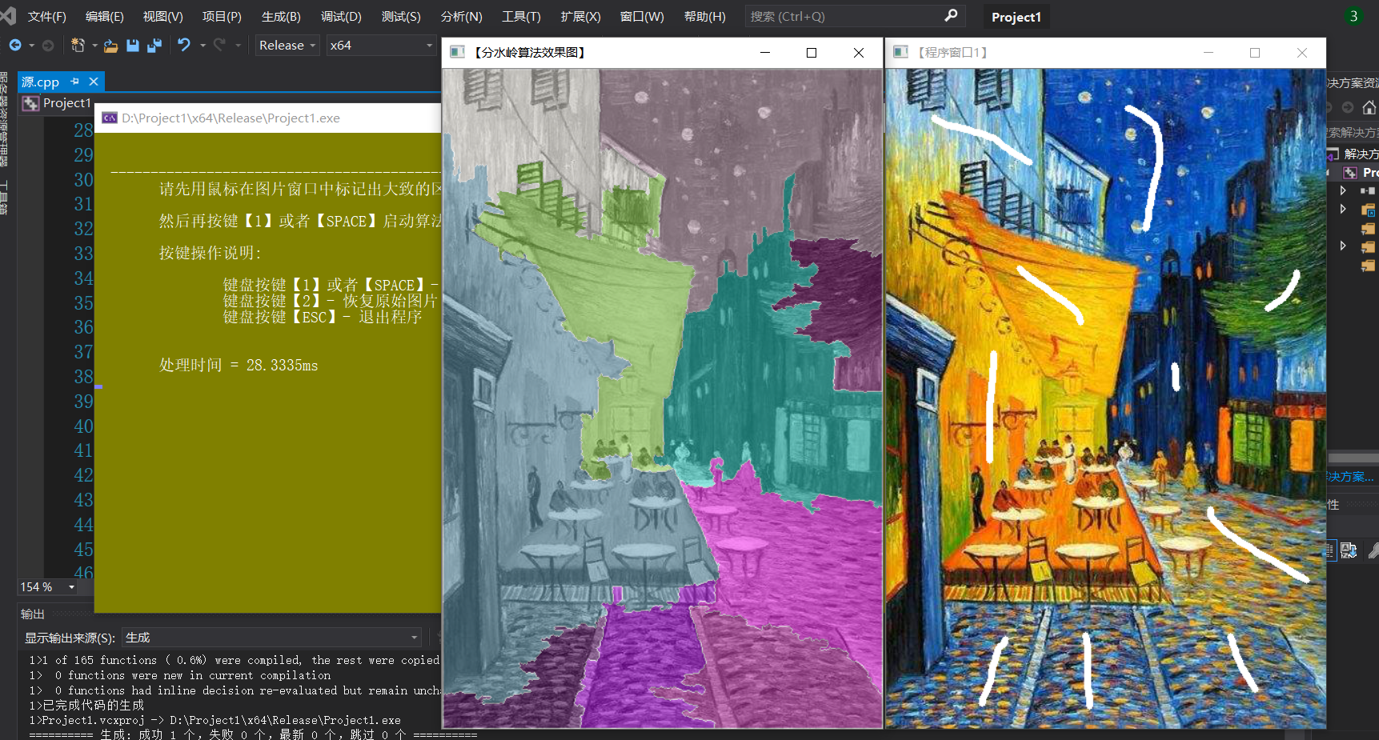Expand the new item dropdown arrow
1379x740 pixels.
point(94,46)
